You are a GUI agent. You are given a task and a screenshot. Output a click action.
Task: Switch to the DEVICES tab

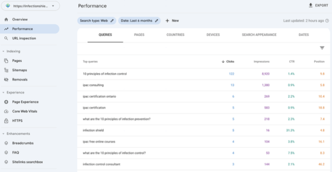(x=213, y=35)
